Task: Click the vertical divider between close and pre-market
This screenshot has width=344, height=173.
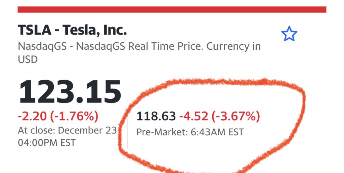Action: [x=127, y=133]
